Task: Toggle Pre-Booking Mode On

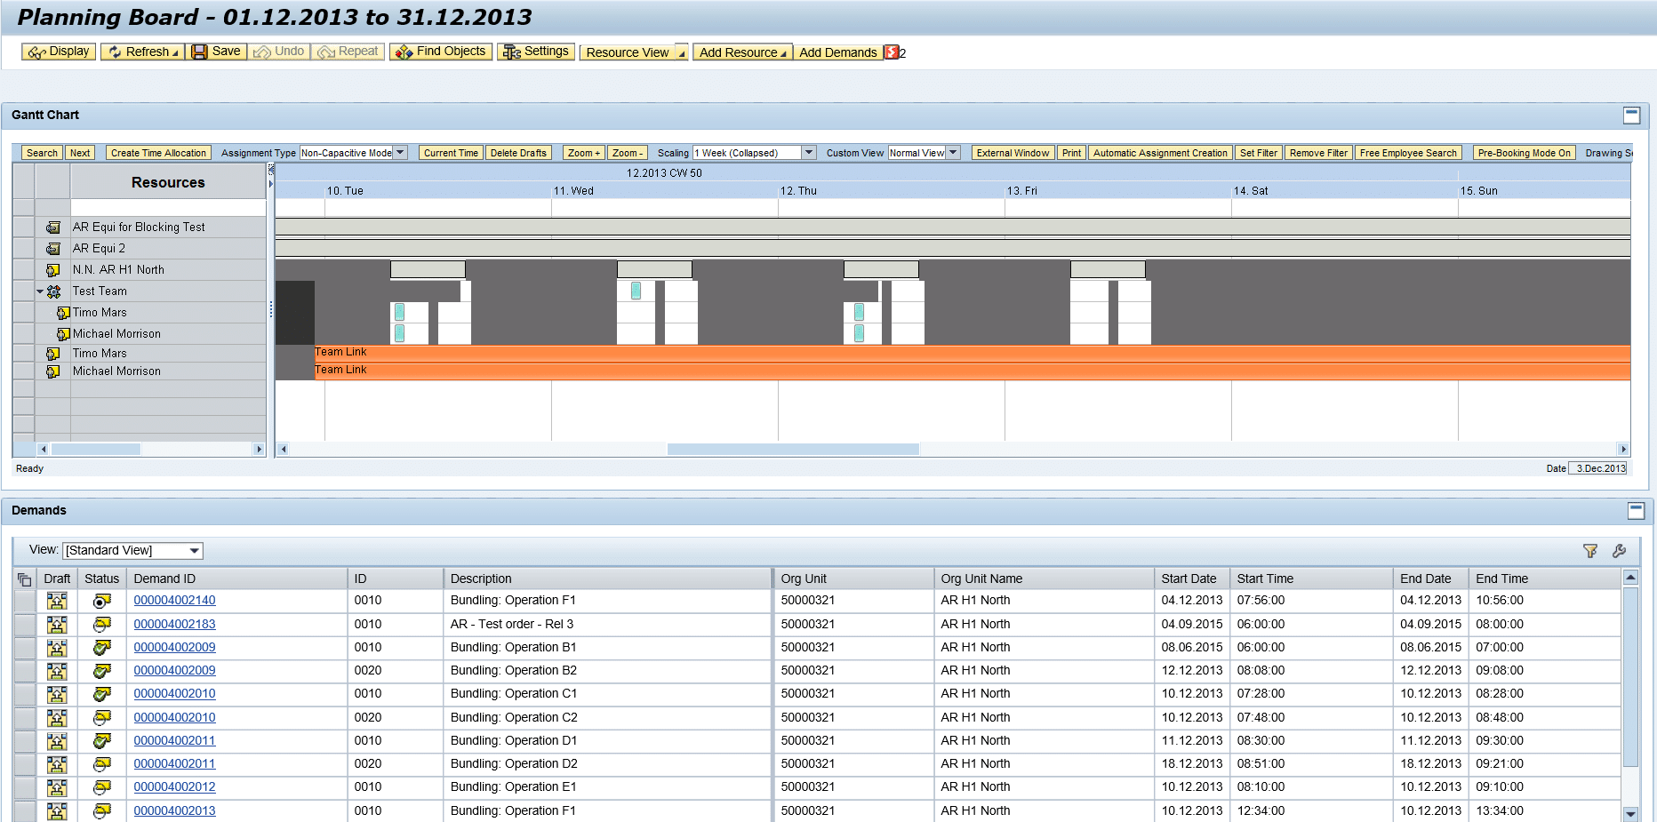Action: tap(1524, 153)
